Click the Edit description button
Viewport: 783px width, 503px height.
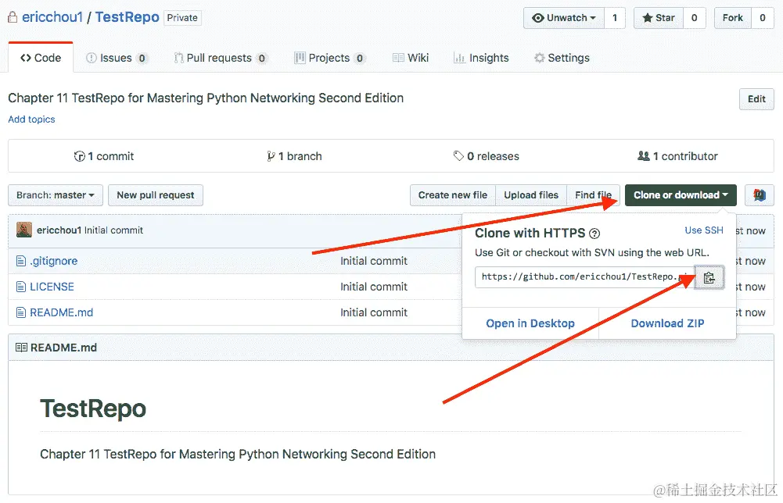coord(756,98)
